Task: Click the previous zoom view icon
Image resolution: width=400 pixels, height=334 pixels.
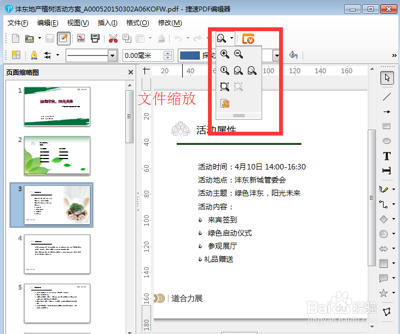Action: click(x=239, y=71)
